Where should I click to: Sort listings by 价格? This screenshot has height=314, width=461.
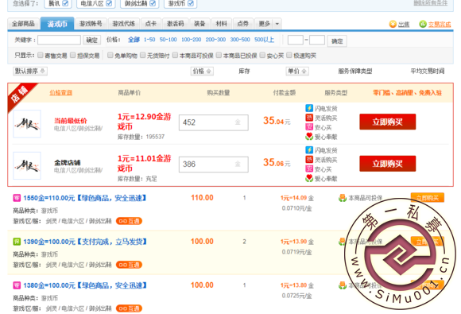tap(202, 72)
